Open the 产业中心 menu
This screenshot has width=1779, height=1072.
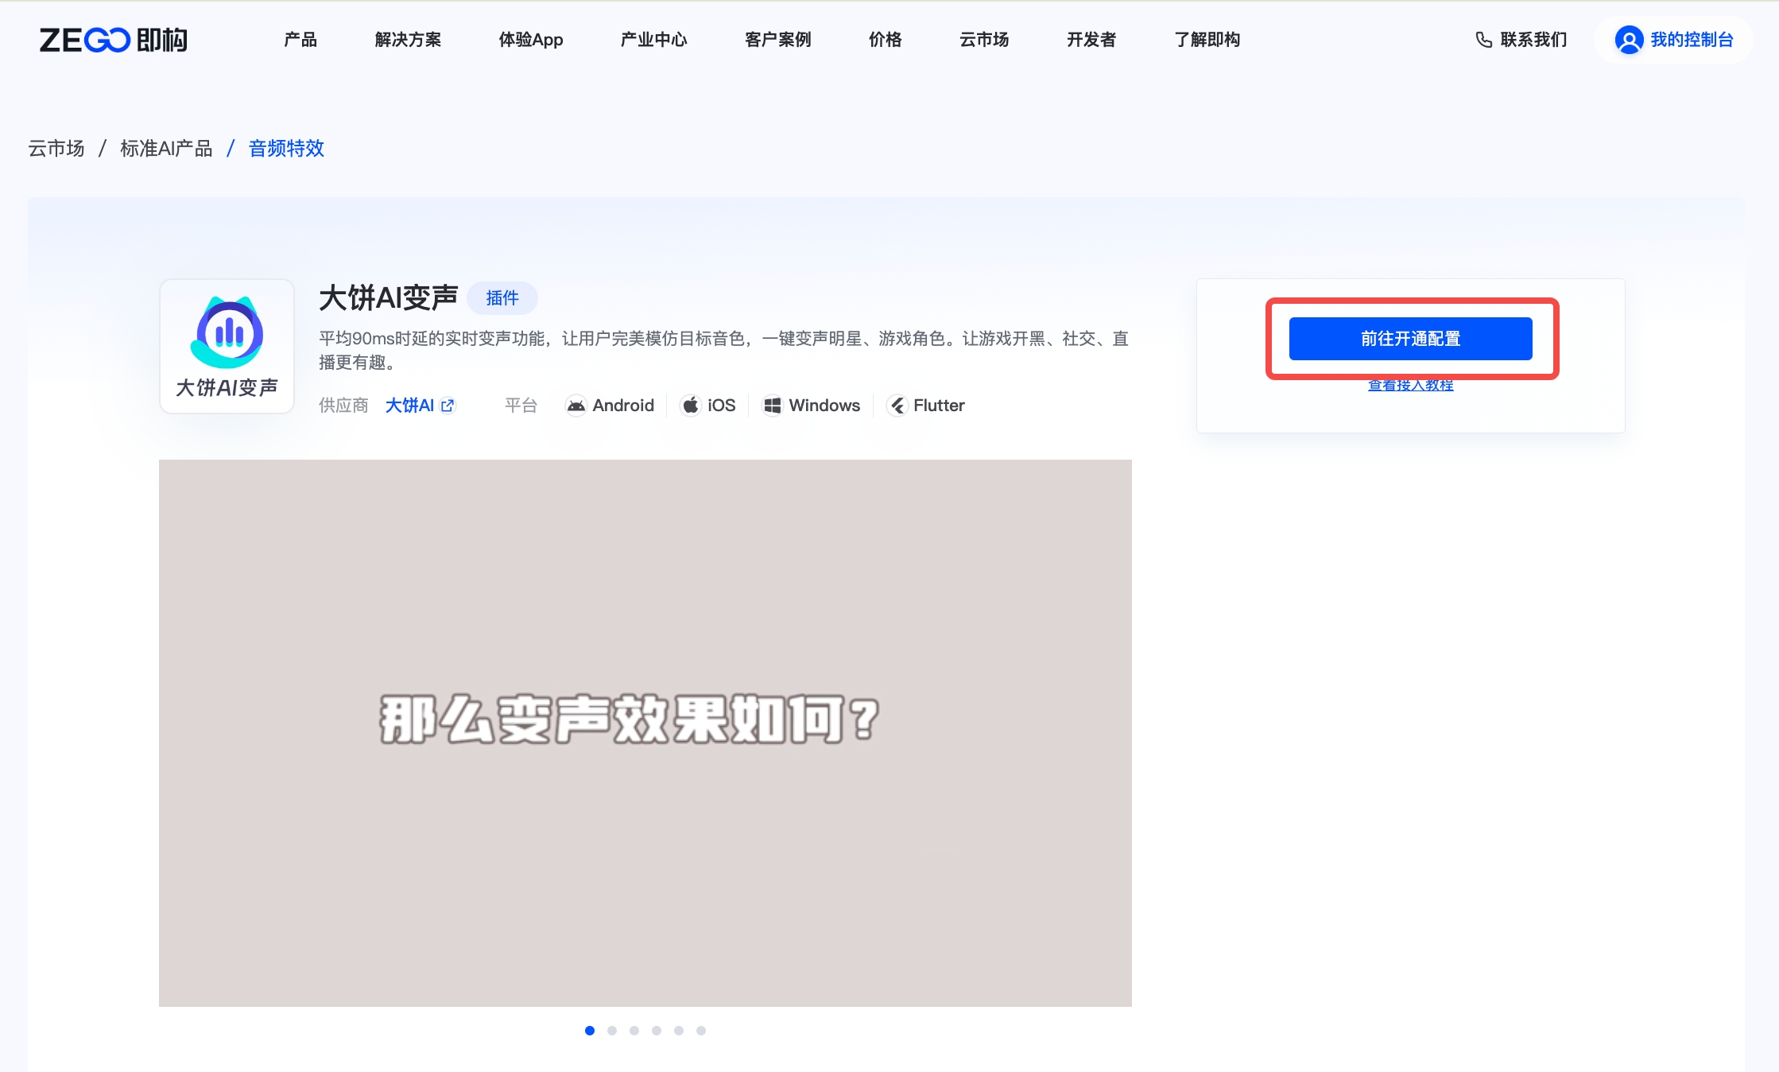tap(653, 40)
